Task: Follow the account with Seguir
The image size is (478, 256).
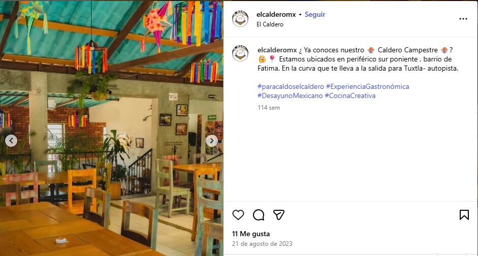Action: [315, 14]
